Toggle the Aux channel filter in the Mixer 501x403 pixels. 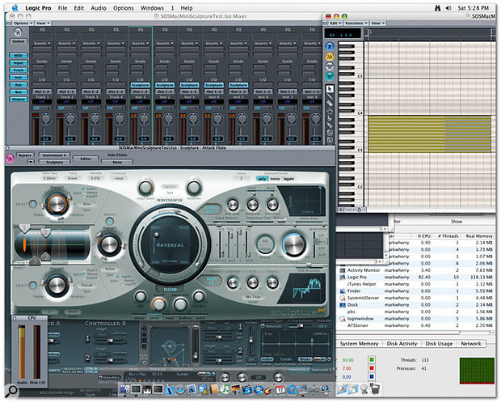[x=19, y=85]
